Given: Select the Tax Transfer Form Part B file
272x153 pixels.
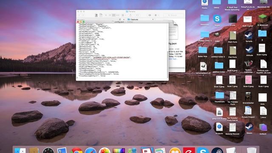Looking at the screenshot, I should pos(232,111).
